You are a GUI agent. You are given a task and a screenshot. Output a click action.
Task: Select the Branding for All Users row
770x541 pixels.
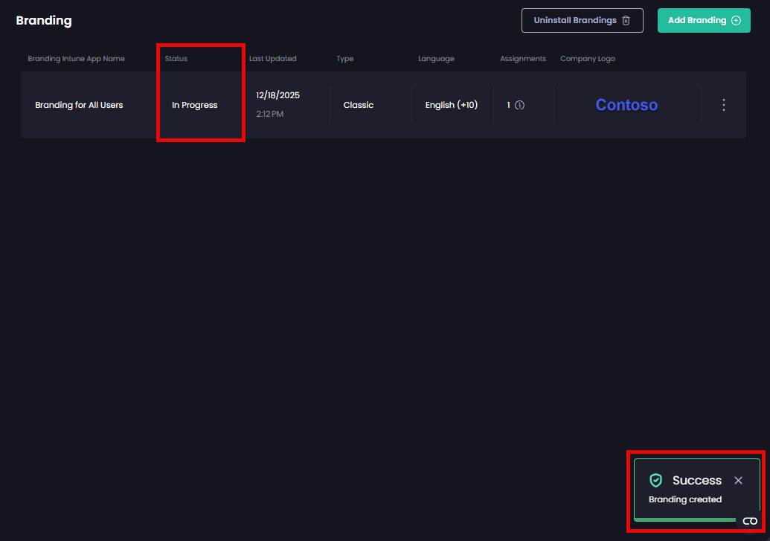pyautogui.click(x=79, y=105)
